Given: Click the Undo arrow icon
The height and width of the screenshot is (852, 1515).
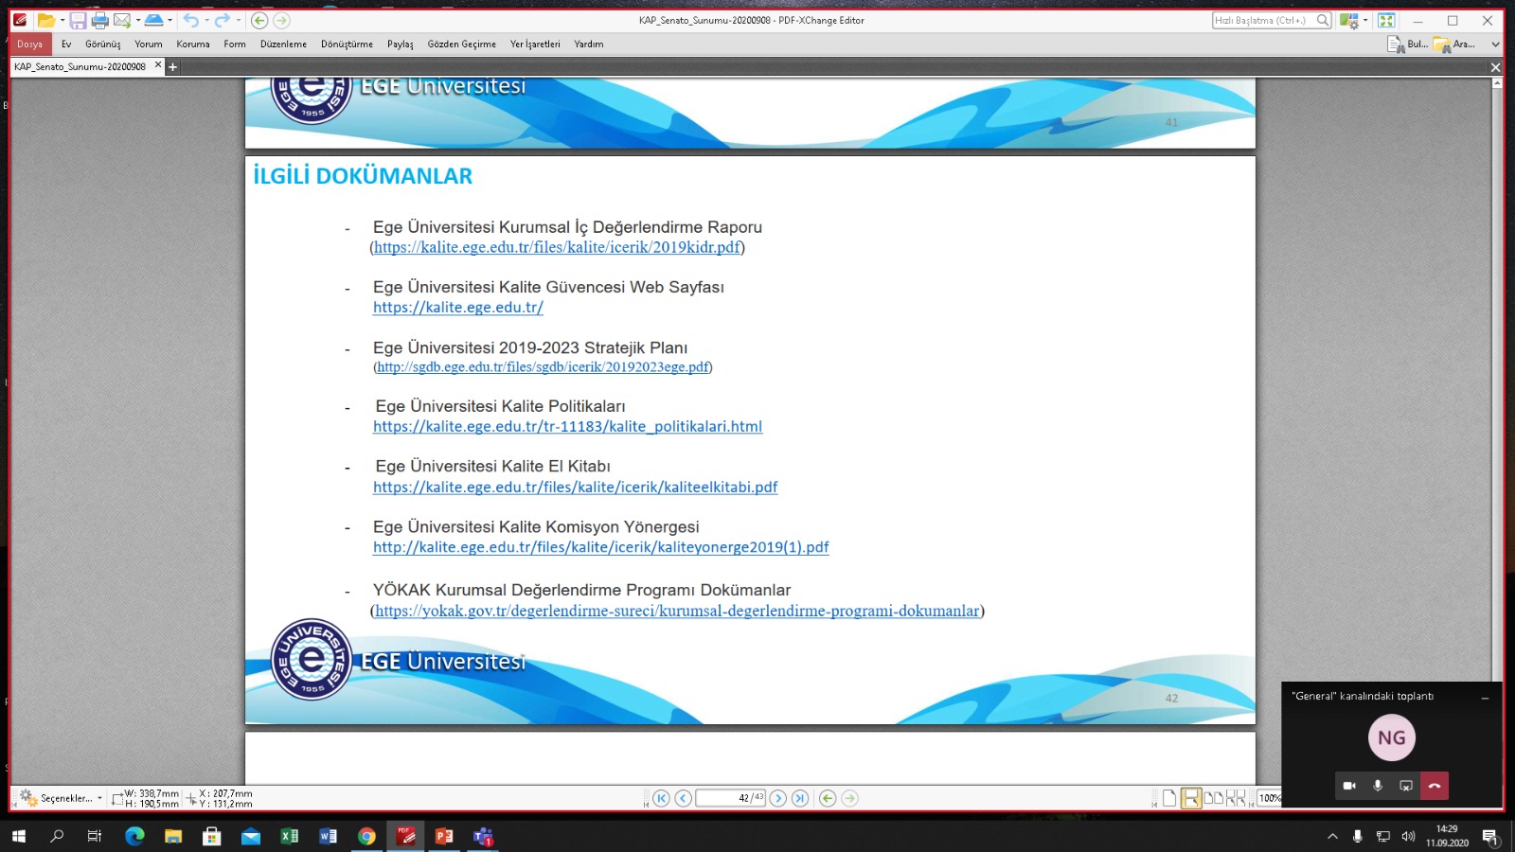Looking at the screenshot, I should (191, 20).
